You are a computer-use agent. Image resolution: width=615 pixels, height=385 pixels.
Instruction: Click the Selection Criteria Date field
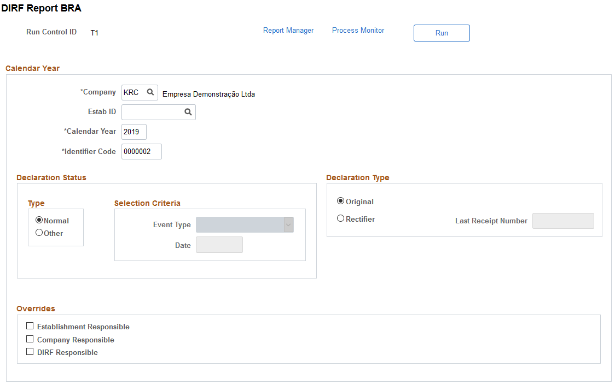pos(219,245)
